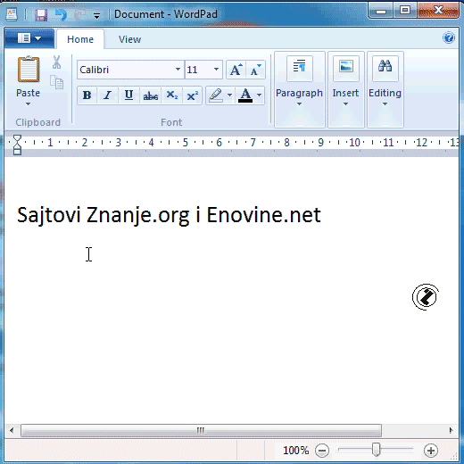
Task: Click the Copy icon below scissors
Action: click(56, 82)
